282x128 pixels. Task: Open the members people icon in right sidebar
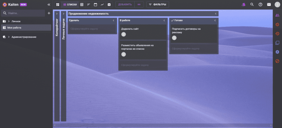(277, 15)
